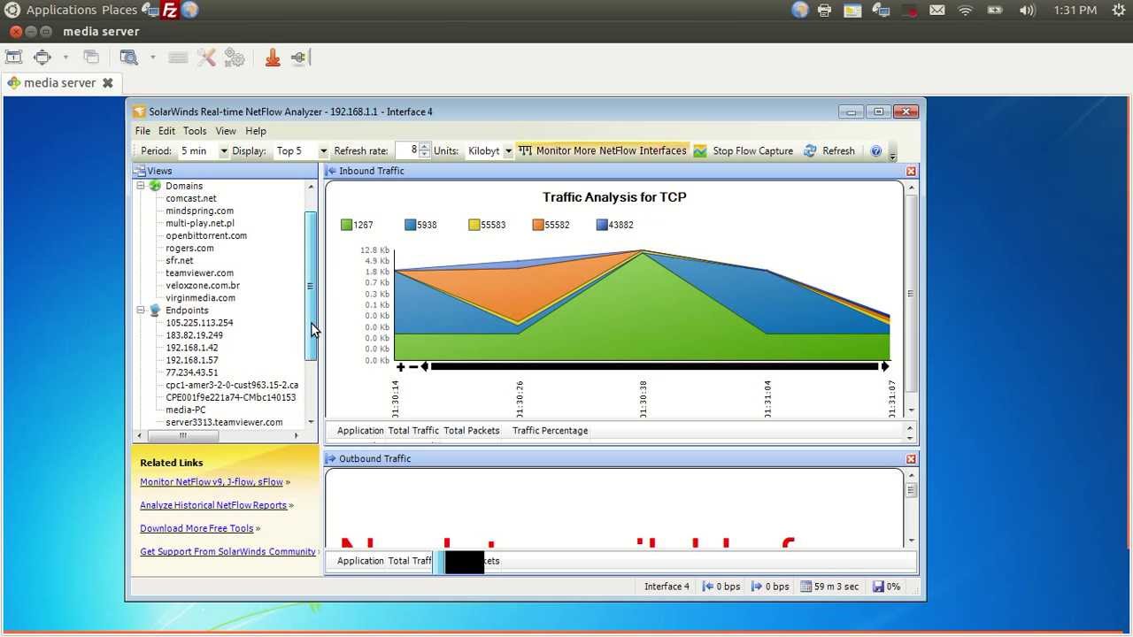The width and height of the screenshot is (1133, 637).
Task: Click the 43882 legend swatch
Action: [602, 225]
